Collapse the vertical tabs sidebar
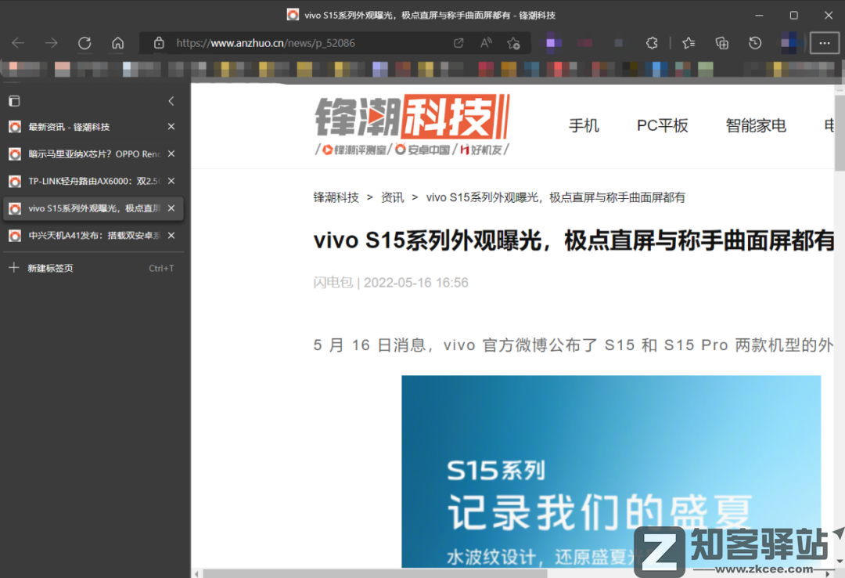This screenshot has height=578, width=845. [171, 101]
